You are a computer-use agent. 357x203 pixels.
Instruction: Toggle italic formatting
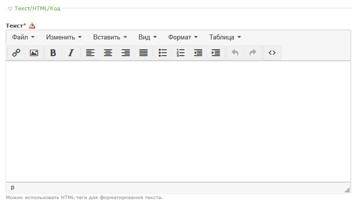(x=71, y=53)
